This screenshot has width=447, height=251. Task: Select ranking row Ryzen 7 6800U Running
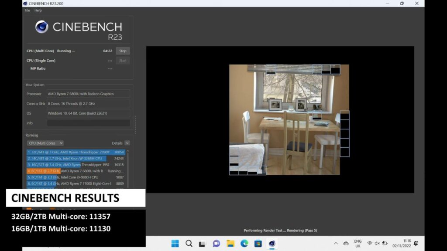(76, 171)
